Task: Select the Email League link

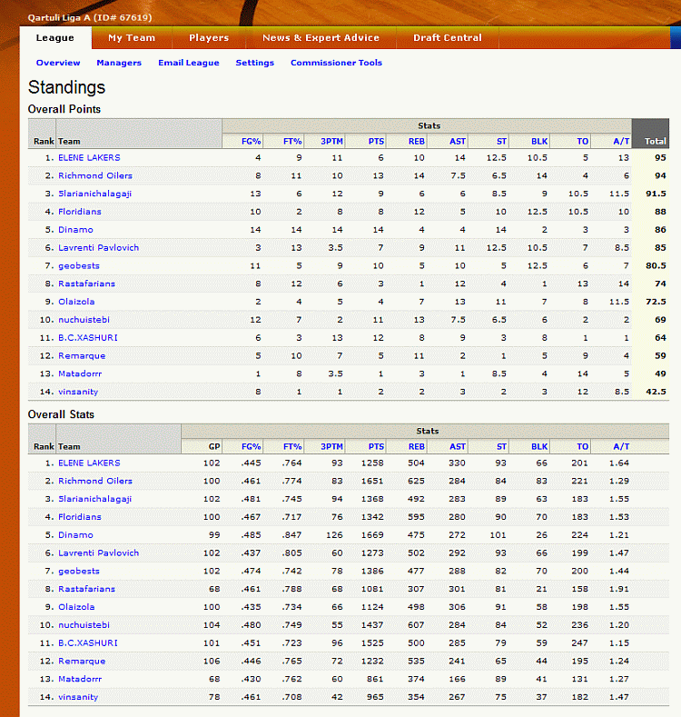Action: [x=189, y=63]
